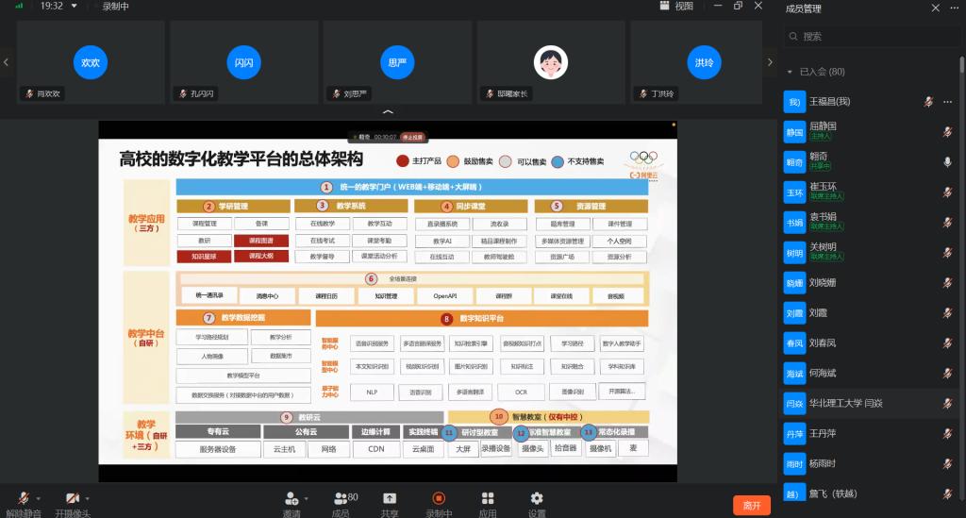Click muted mic icon for 何海斌
966x518 pixels.
(947, 374)
